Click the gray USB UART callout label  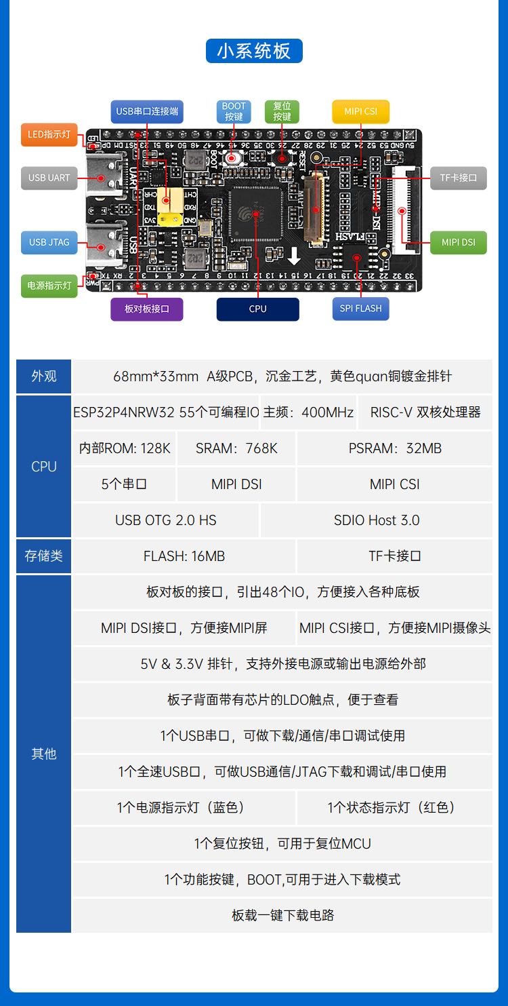(x=49, y=178)
